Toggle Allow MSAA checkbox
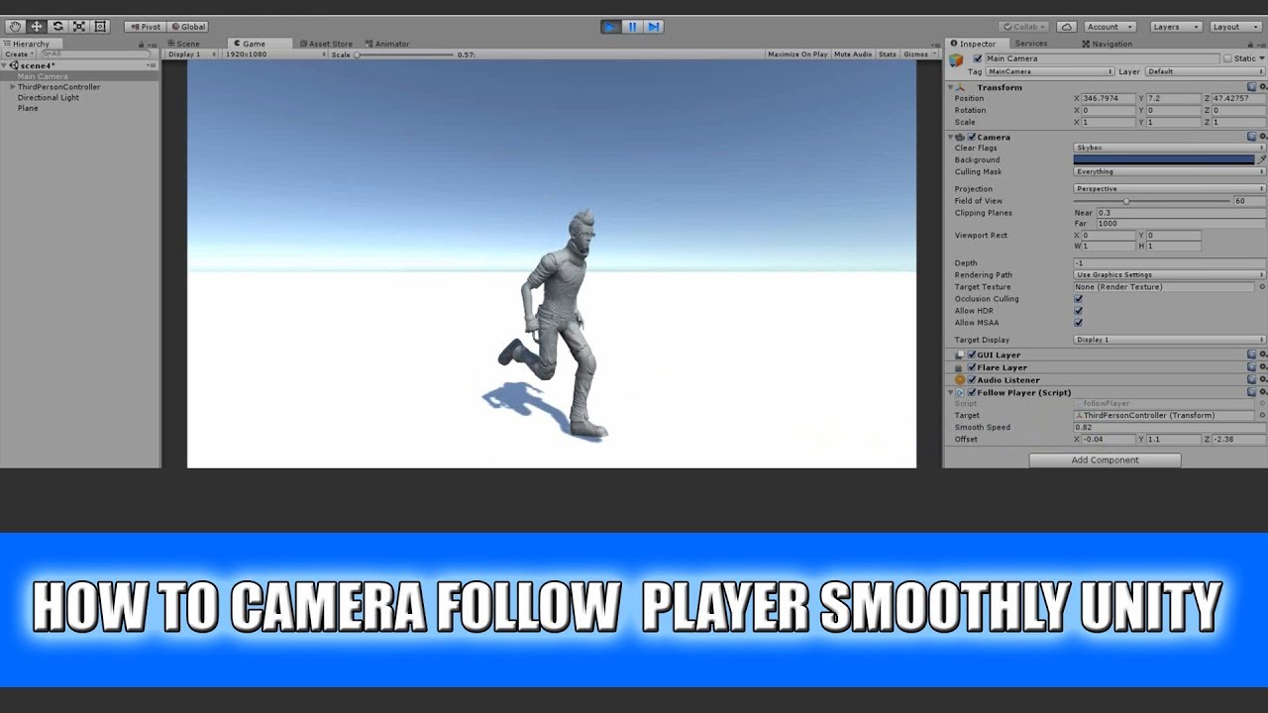This screenshot has width=1268, height=713. point(1079,323)
